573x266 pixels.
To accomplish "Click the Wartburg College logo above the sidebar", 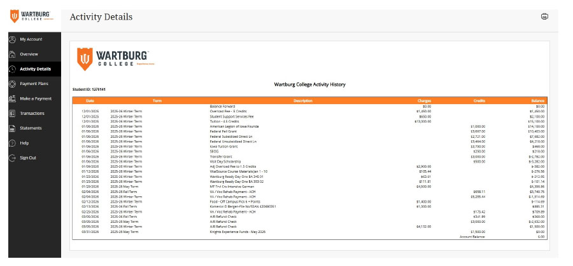I will [x=31, y=16].
